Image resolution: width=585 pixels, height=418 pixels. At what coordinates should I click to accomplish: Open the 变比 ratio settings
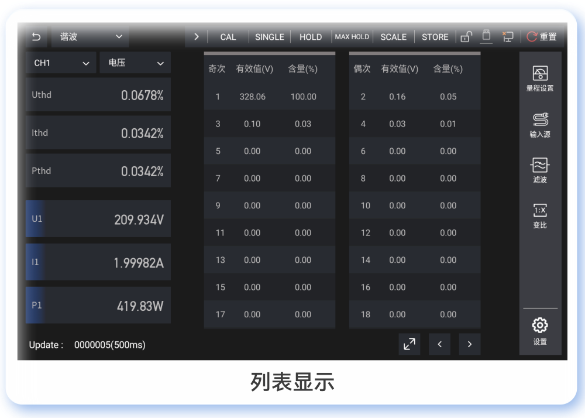coord(539,217)
